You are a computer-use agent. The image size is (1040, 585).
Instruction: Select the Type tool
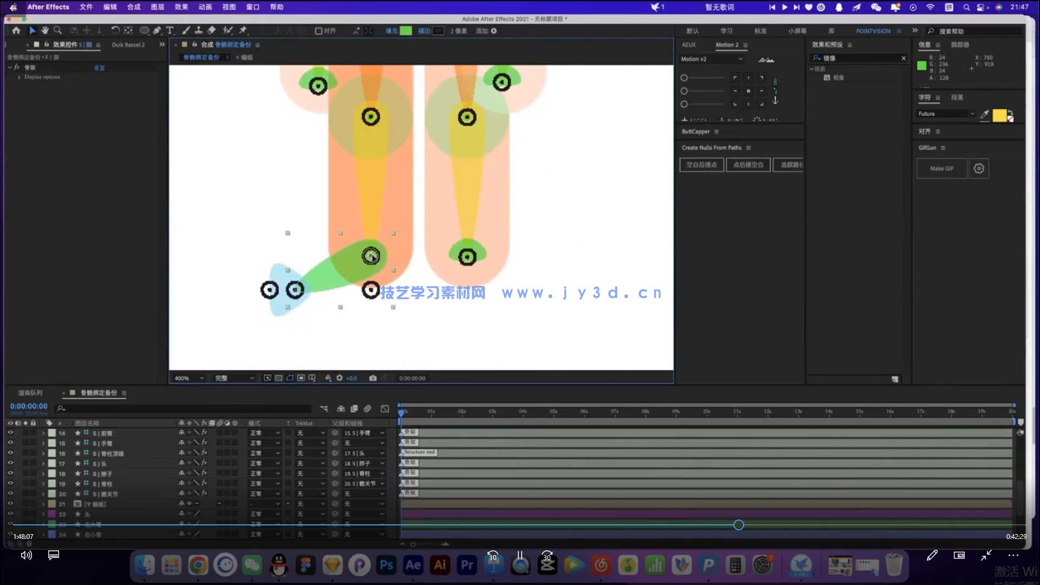pos(170,31)
